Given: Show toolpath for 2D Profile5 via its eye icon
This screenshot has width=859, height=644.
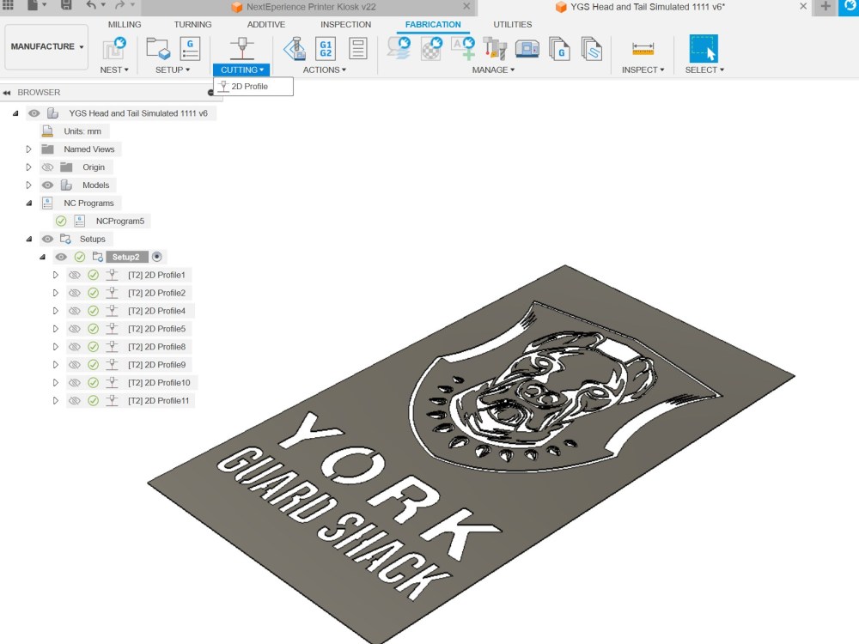Looking at the screenshot, I should click(x=75, y=329).
